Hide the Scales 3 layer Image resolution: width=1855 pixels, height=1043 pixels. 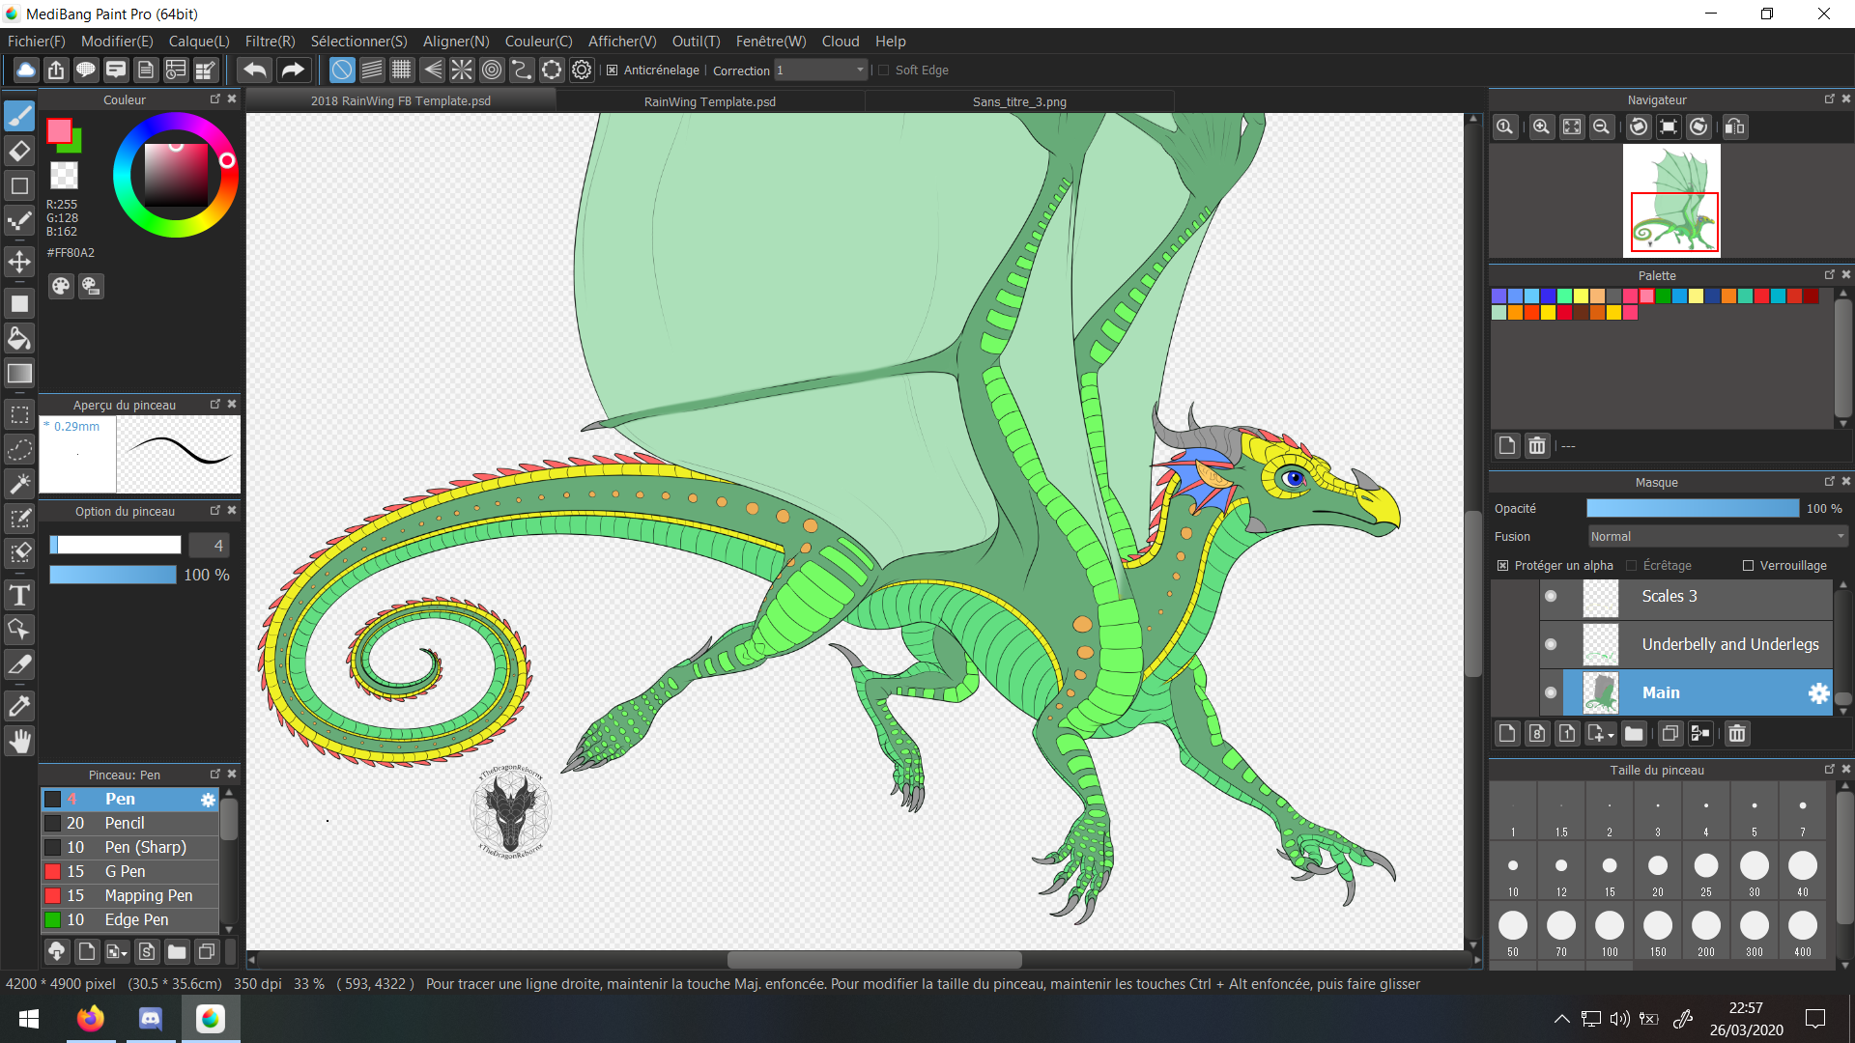pos(1551,597)
